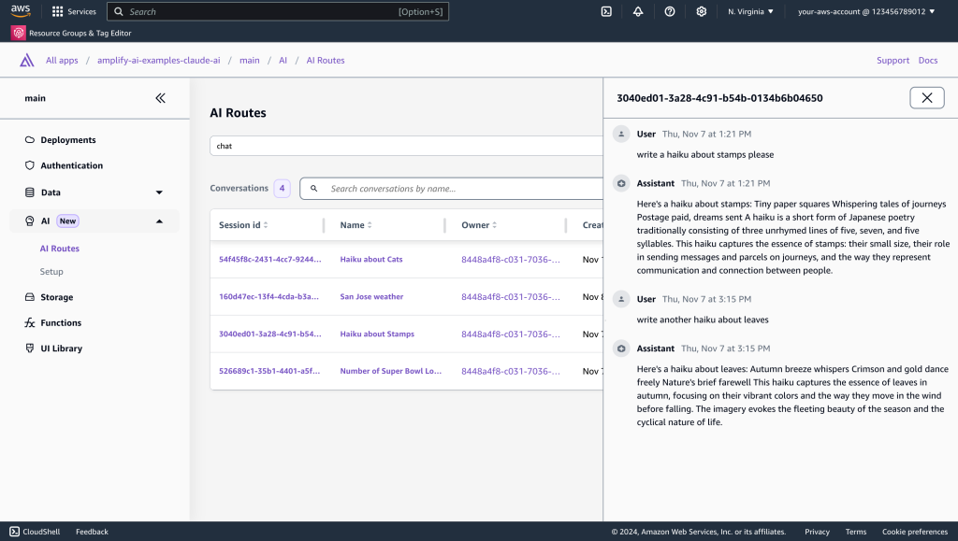Expand the Data section dropdown
Screen dimensions: 958x541
click(x=160, y=192)
